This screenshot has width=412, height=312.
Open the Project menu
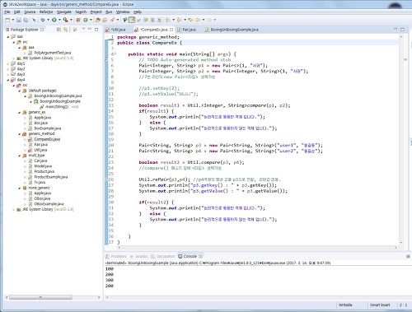(96, 12)
